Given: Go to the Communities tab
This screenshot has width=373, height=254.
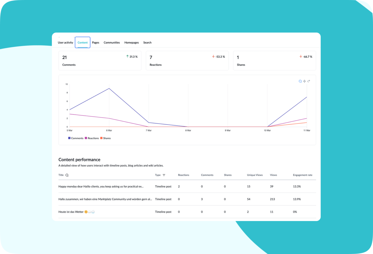Looking at the screenshot, I should [112, 43].
